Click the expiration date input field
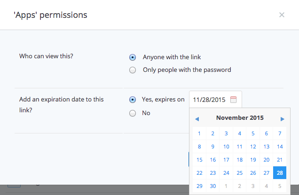The height and width of the screenshot is (195, 299). point(209,100)
